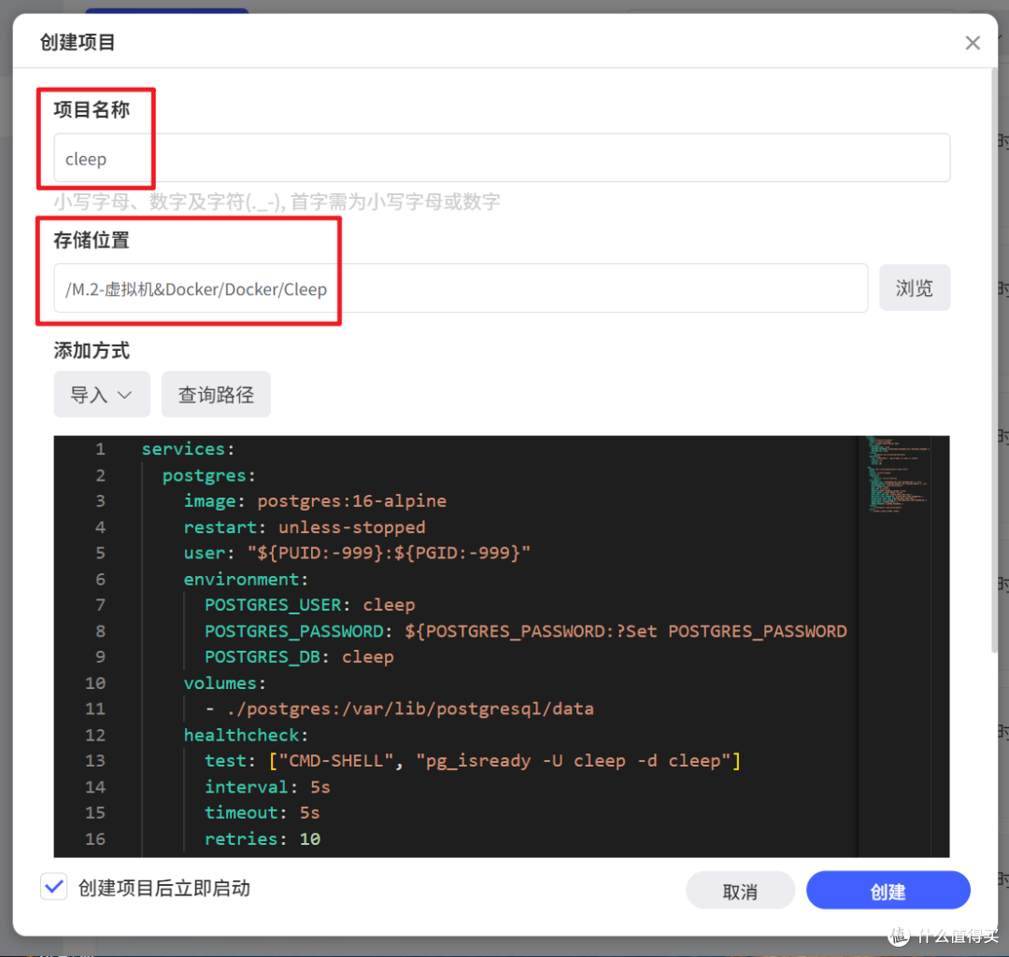This screenshot has width=1009, height=957.
Task: Click line 'timeout: 5s'
Action: coord(262,813)
